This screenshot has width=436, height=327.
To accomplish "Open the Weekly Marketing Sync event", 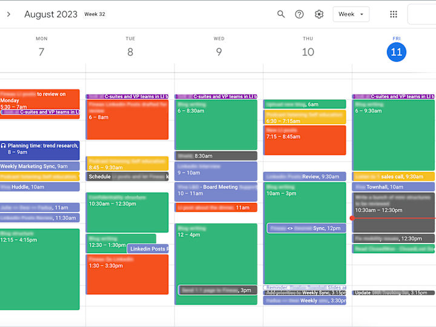I will [40, 167].
